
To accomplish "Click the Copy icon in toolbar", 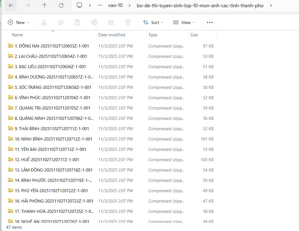I will click(x=61, y=23).
